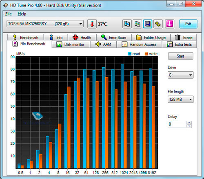Click the copy info to clipboard icon
This screenshot has width=204, height=179.
click(x=127, y=24)
